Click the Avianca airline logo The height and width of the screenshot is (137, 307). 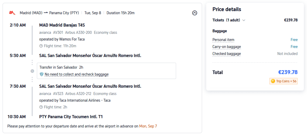12,12
